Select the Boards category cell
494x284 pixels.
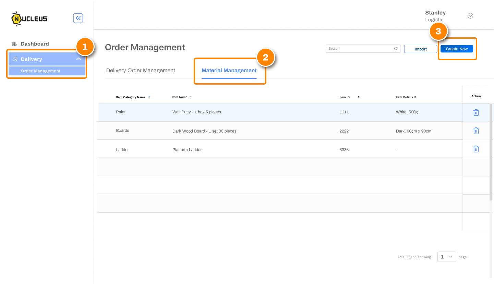(x=122, y=131)
